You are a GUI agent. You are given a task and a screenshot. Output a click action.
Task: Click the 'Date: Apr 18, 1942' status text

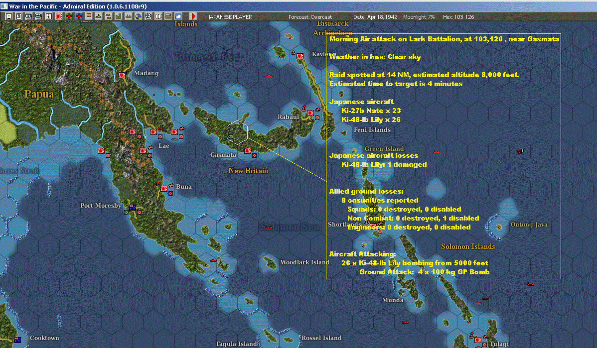pos(375,17)
